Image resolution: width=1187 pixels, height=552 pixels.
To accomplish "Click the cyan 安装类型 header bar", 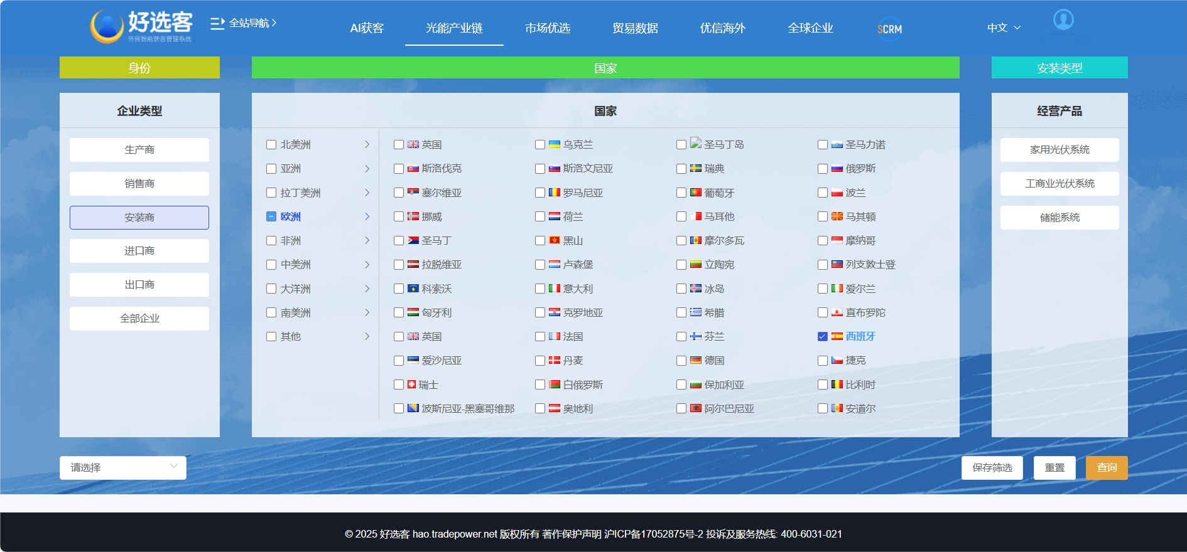I will 1060,68.
